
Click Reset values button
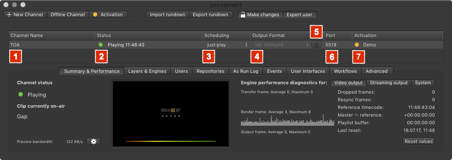pos(418,141)
